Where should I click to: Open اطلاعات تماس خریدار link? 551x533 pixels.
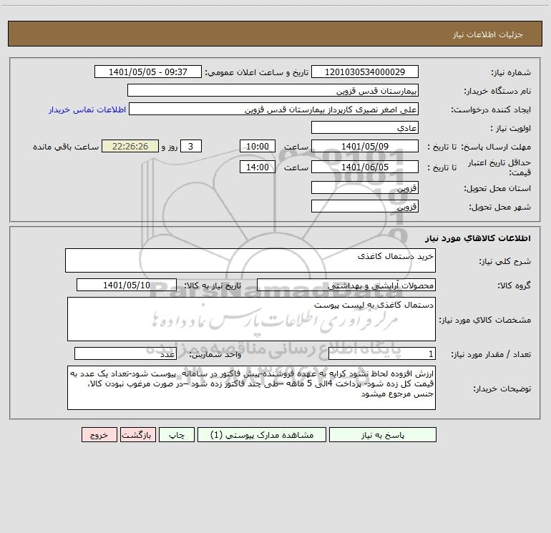(x=87, y=109)
